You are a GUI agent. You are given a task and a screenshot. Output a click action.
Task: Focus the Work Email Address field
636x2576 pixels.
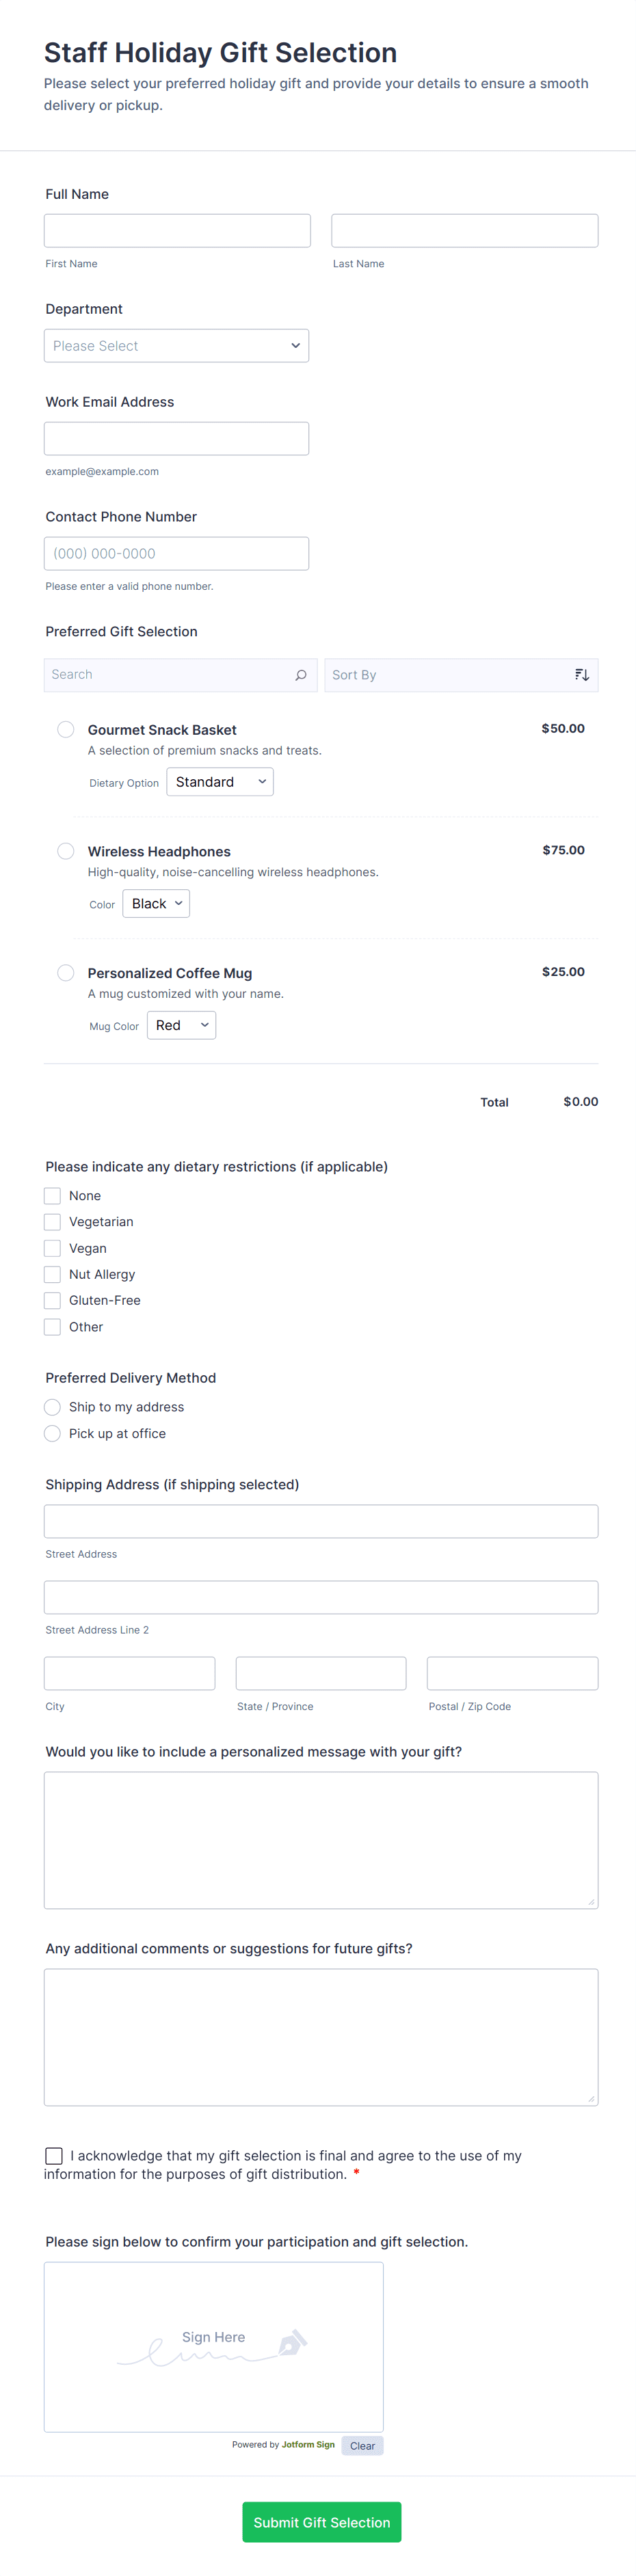(x=176, y=439)
